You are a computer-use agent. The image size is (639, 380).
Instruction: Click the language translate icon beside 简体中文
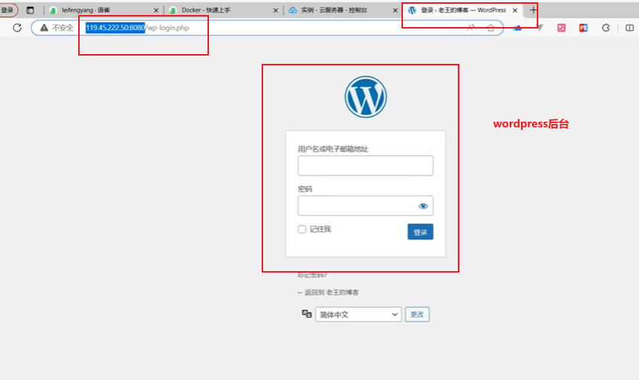pos(307,314)
